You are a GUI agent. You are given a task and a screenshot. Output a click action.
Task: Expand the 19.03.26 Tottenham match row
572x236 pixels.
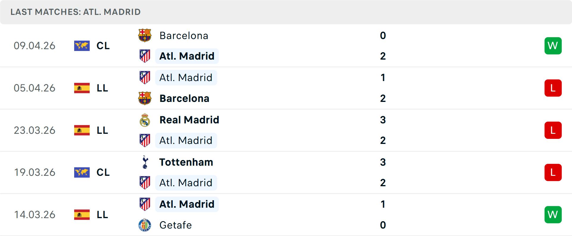point(286,172)
